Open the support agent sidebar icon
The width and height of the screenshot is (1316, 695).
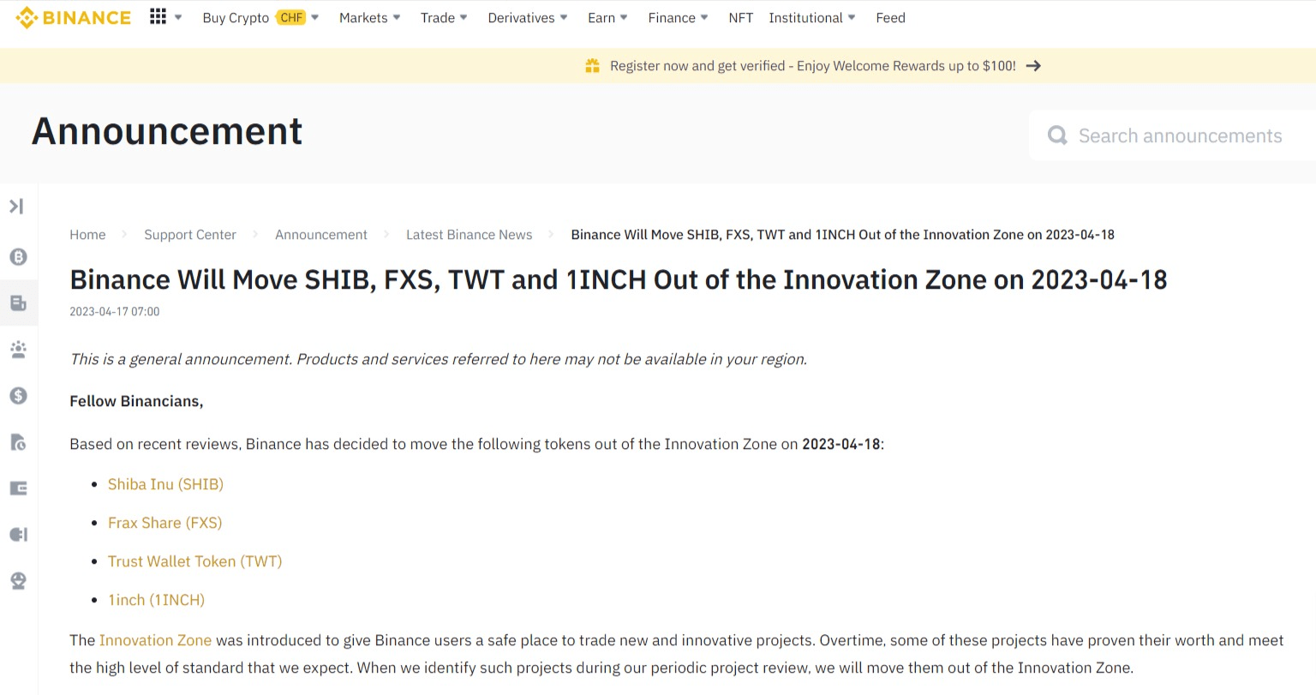tap(18, 580)
